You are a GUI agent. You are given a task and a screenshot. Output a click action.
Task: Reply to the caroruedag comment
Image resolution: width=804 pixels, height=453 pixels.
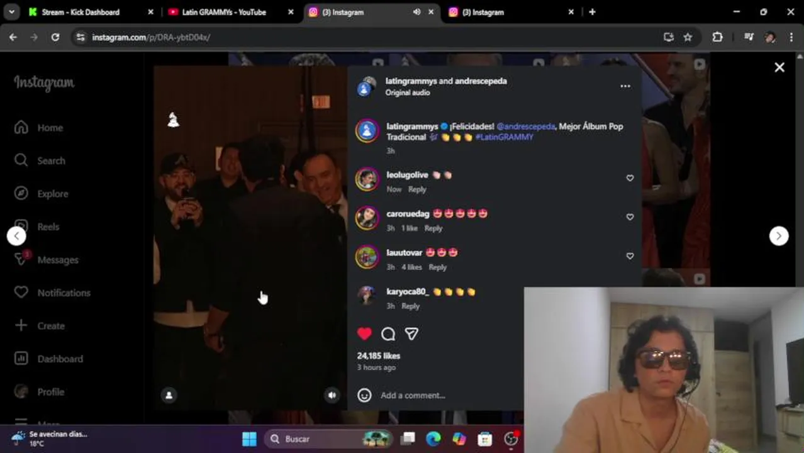(433, 228)
